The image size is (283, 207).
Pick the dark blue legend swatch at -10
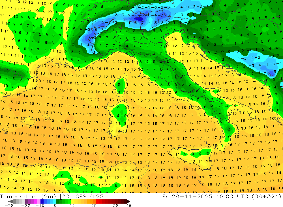(42, 201)
